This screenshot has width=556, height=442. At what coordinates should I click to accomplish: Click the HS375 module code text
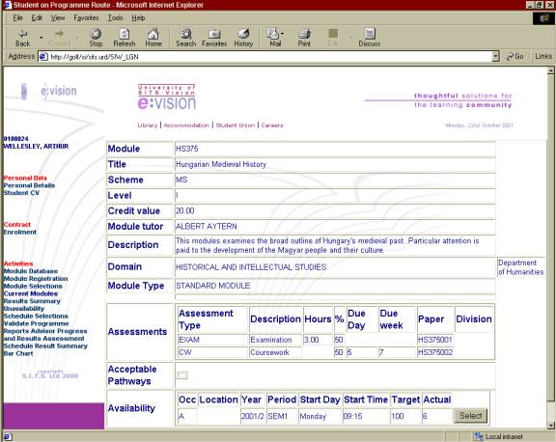[187, 149]
